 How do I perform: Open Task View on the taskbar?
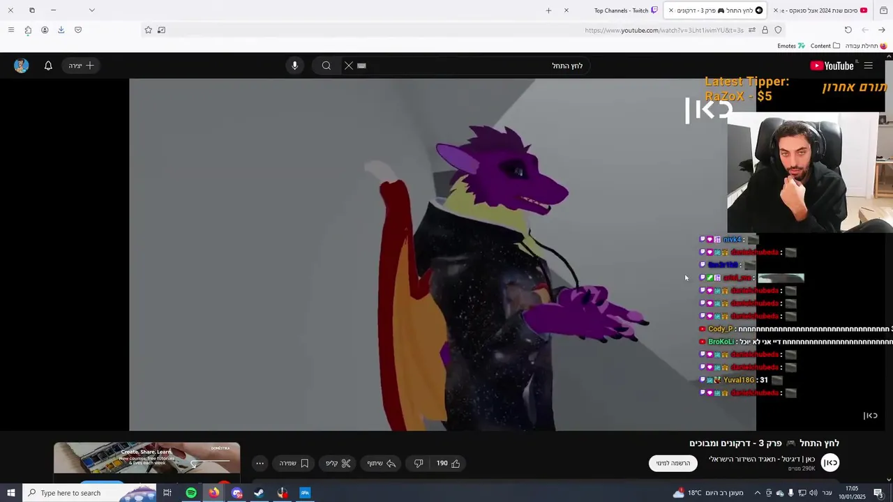(x=167, y=493)
